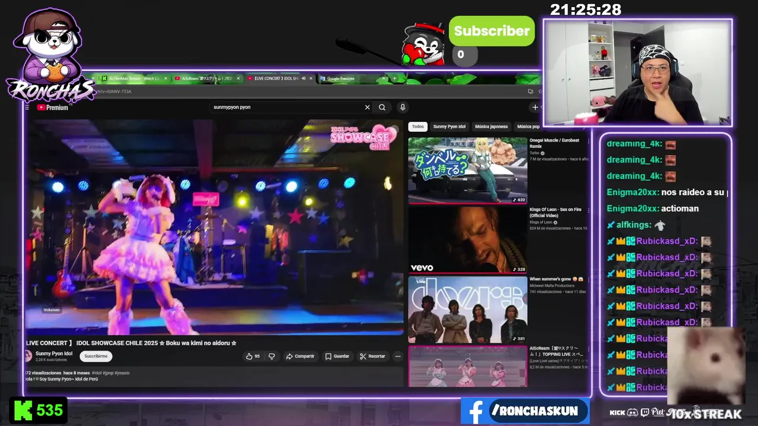Open the YouTube hamburger guide menu
Screen dimensions: 758x426
(27, 108)
